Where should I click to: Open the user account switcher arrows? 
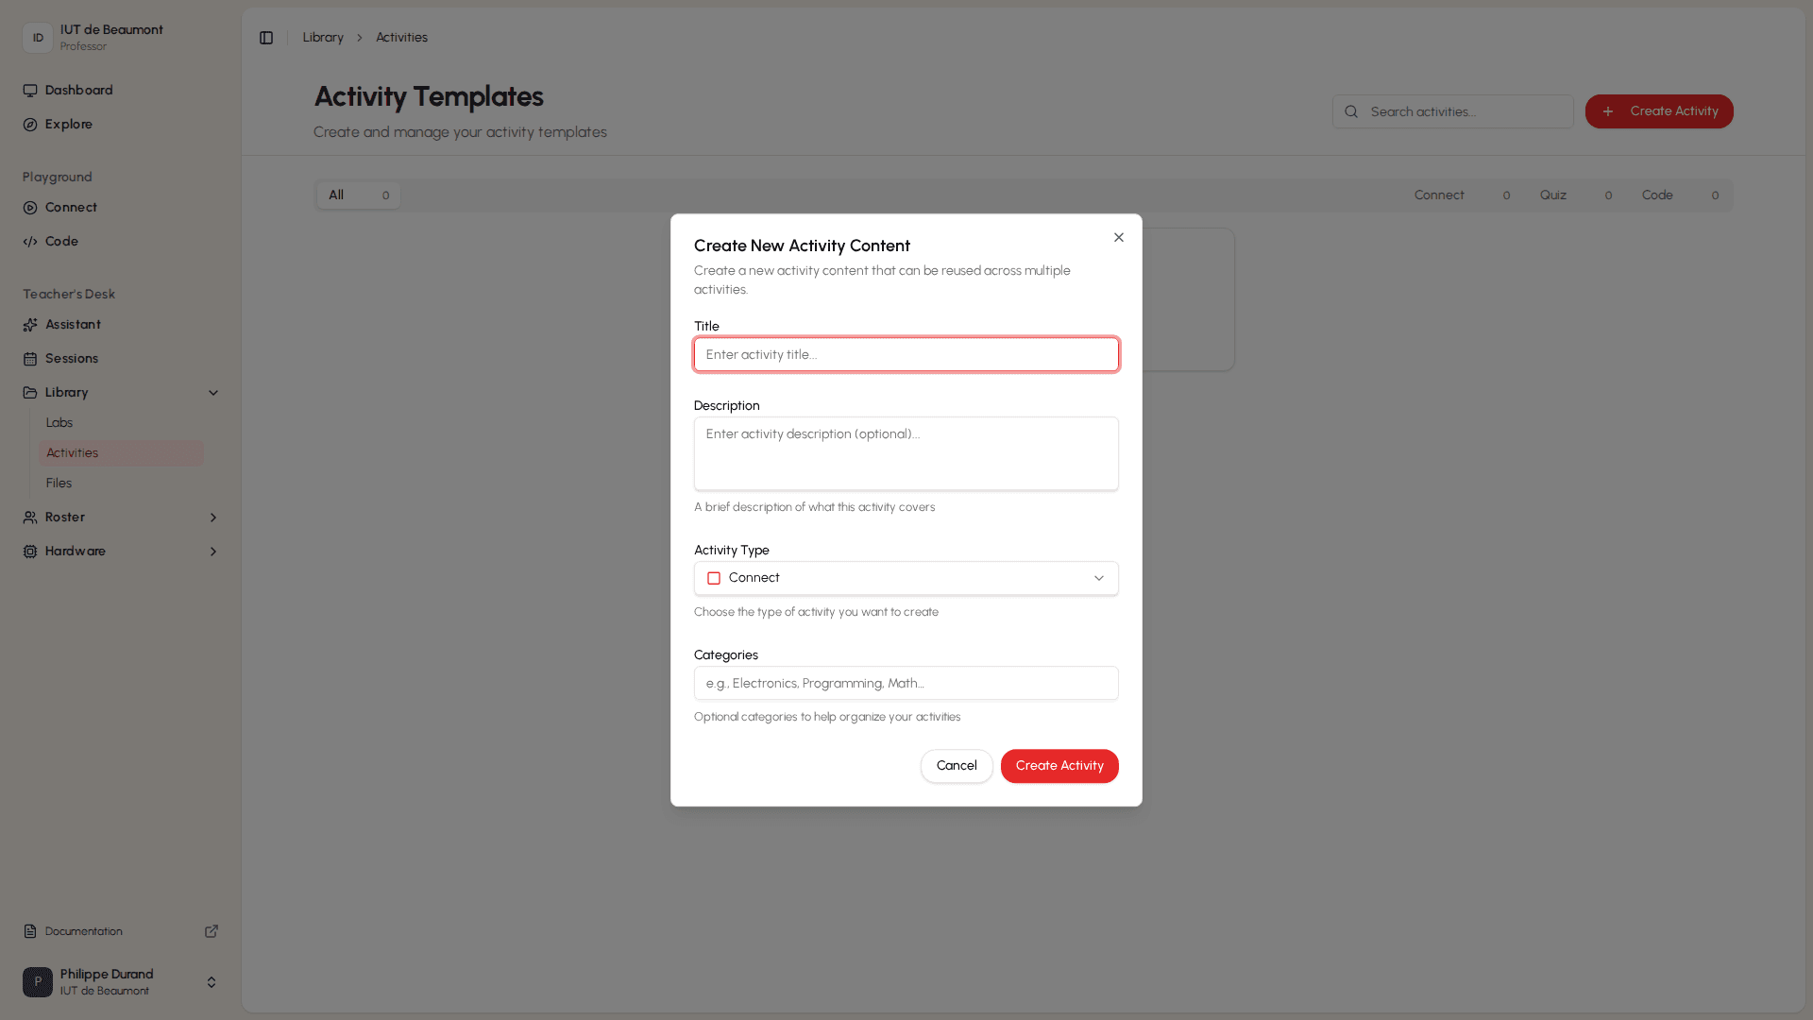[212, 982]
